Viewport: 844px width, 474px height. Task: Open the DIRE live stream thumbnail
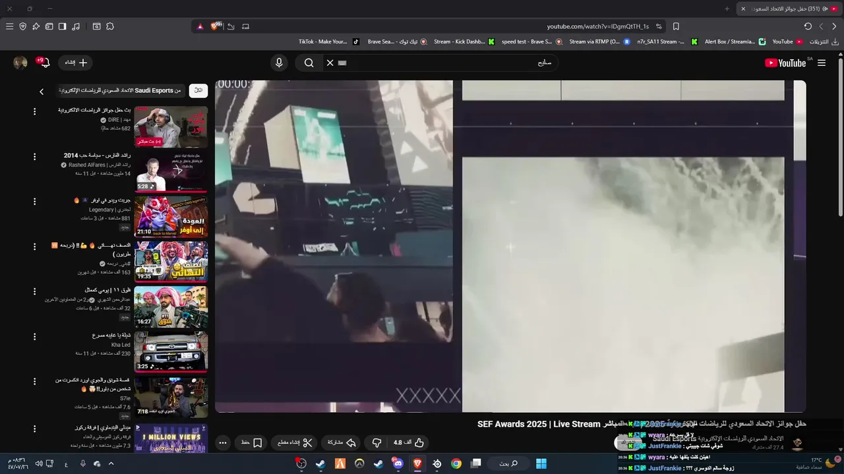click(x=171, y=127)
